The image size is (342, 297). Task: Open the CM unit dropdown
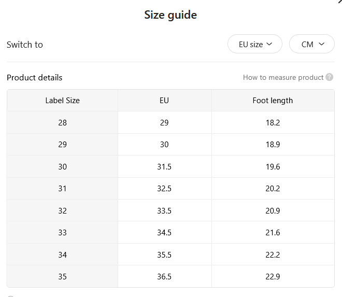pos(311,44)
